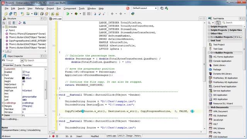Collapse the Button2Click function code fold
The width and height of the screenshot is (247, 139).
(x=57, y=95)
